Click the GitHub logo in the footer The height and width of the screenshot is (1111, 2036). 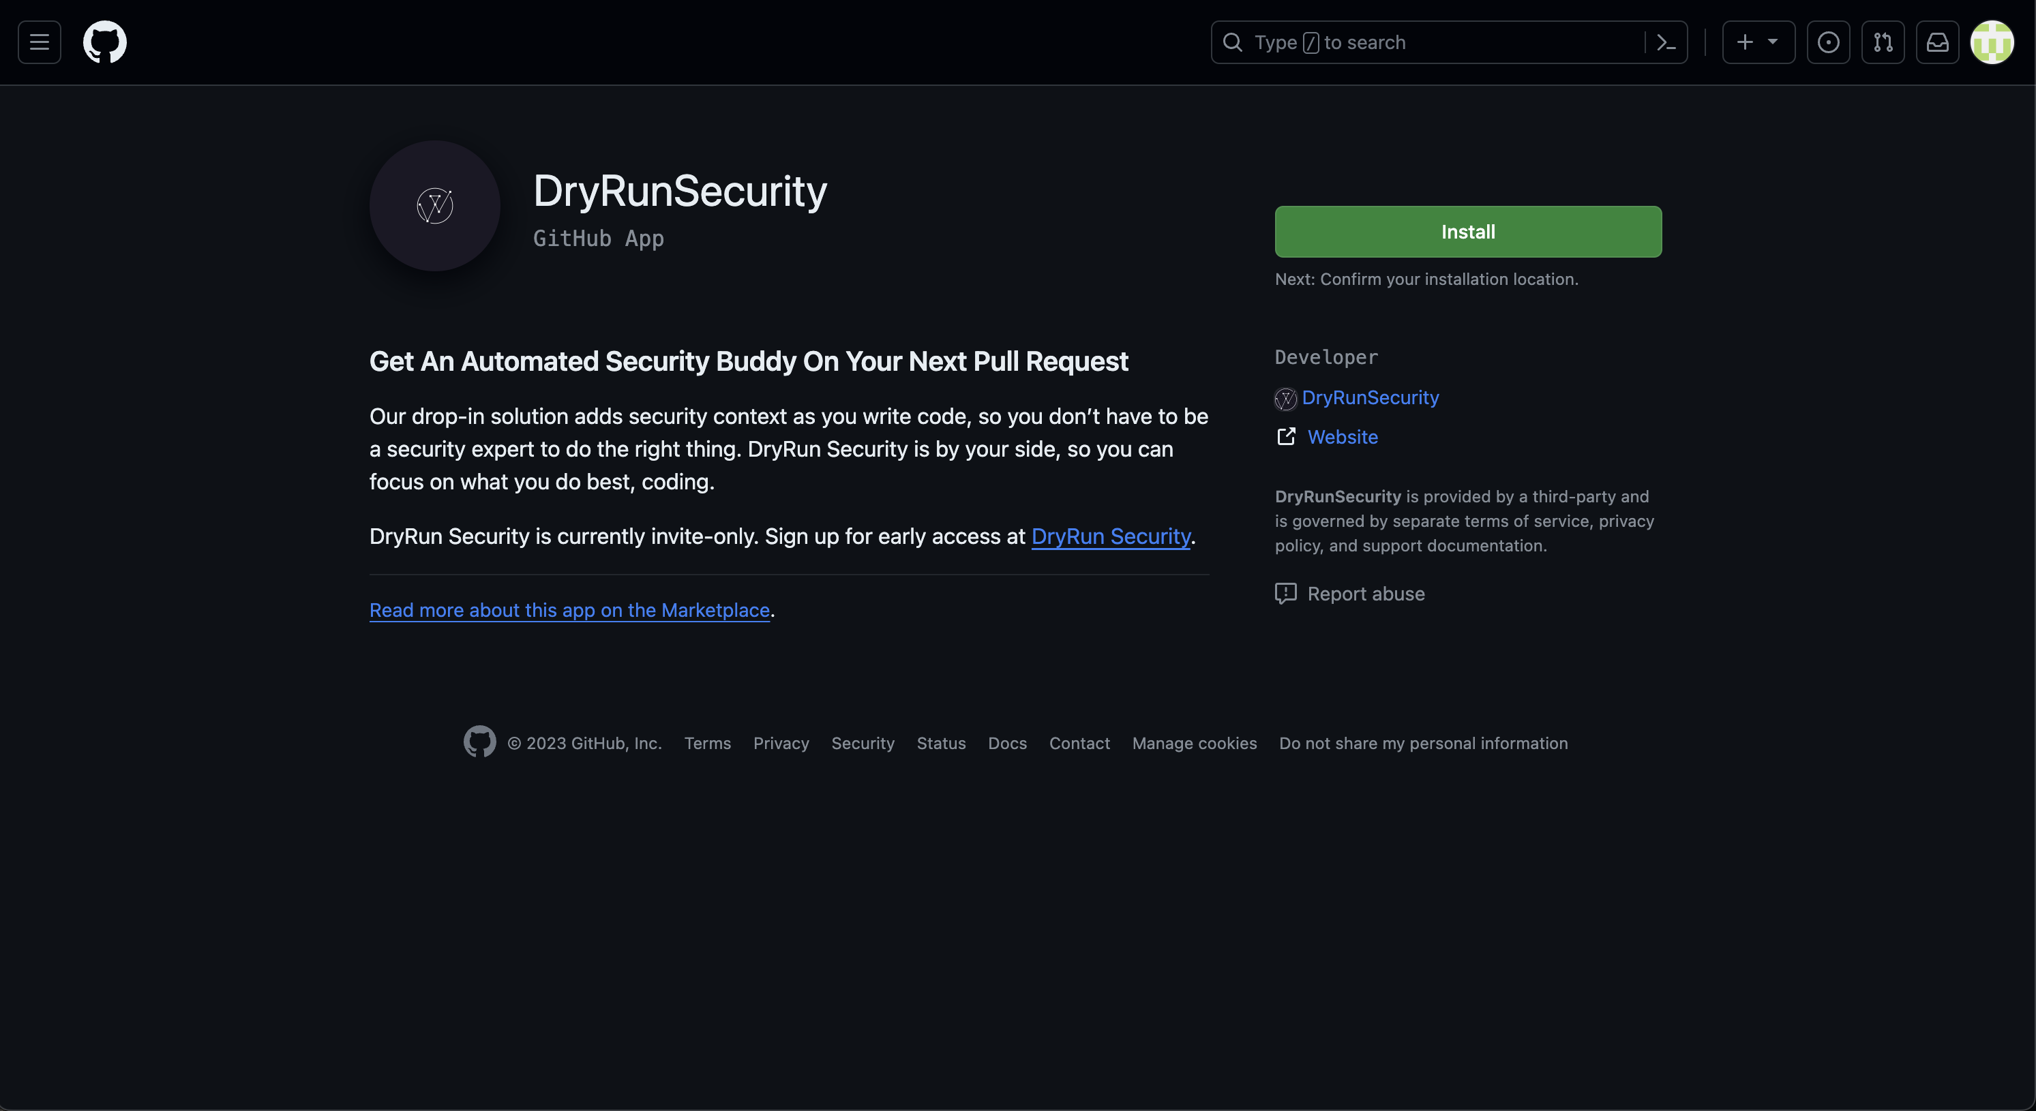[x=479, y=741]
